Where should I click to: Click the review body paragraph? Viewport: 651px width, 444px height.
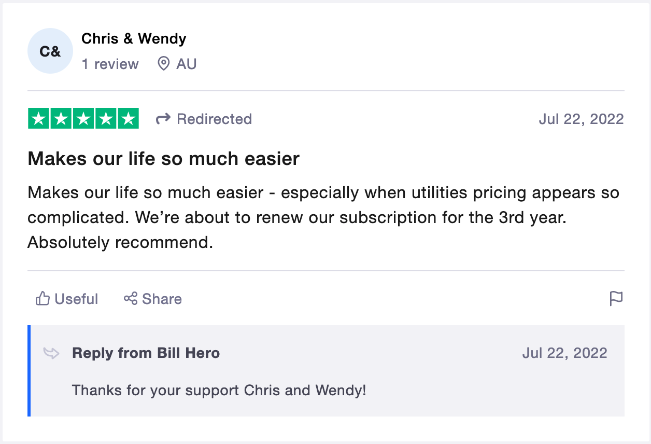pos(323,218)
